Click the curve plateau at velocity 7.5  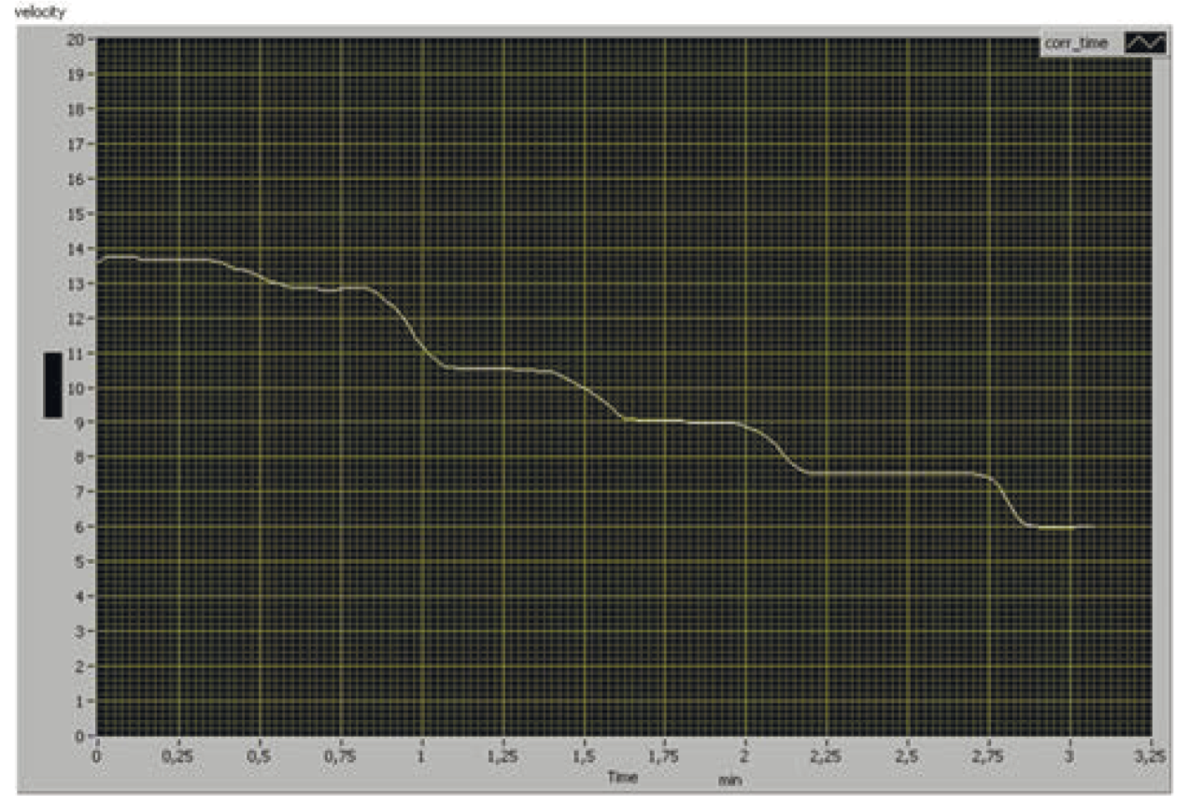coord(897,473)
